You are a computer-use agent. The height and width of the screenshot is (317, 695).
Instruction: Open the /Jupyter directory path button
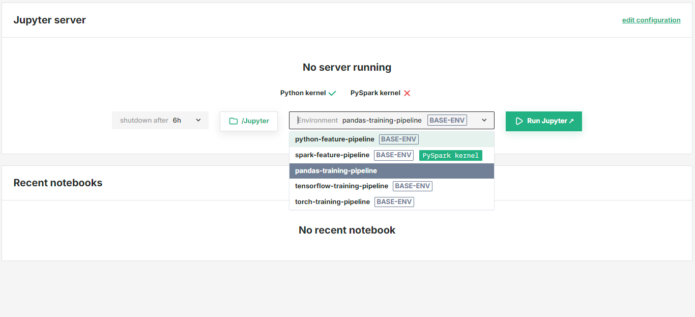click(x=248, y=121)
